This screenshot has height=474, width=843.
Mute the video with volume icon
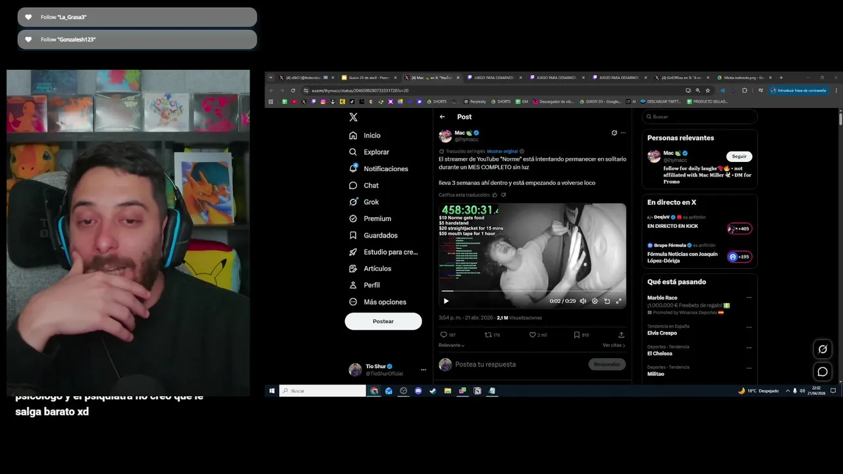point(583,301)
